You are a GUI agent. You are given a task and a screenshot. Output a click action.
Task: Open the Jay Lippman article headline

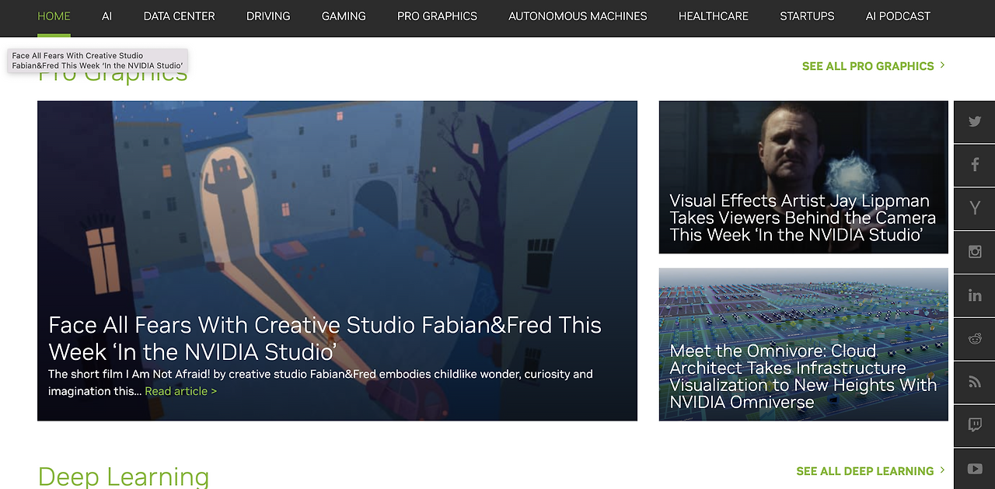[x=803, y=218]
